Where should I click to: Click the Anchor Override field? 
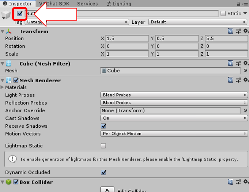coord(170,110)
